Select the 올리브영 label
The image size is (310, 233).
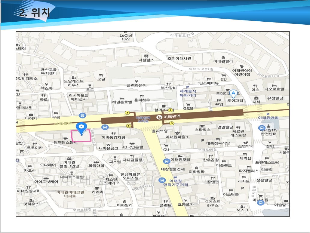(160, 131)
